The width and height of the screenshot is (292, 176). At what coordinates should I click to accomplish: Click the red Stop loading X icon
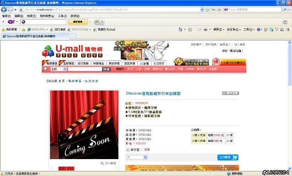[219, 10]
